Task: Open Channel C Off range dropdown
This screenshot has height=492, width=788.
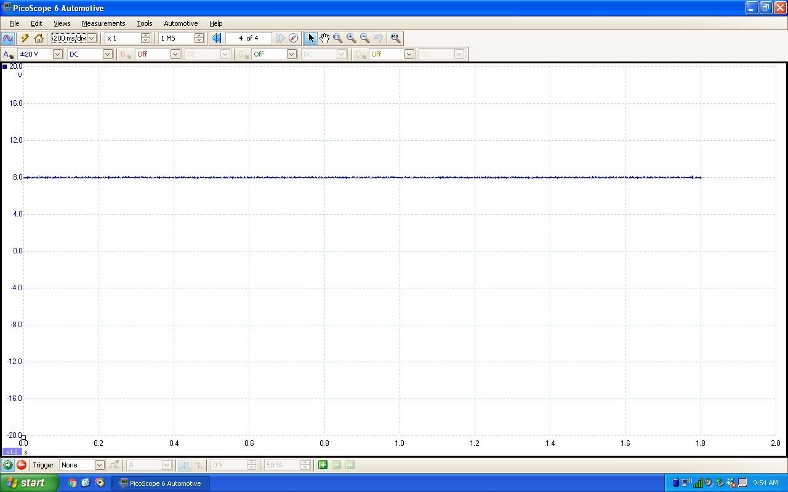Action: (291, 54)
